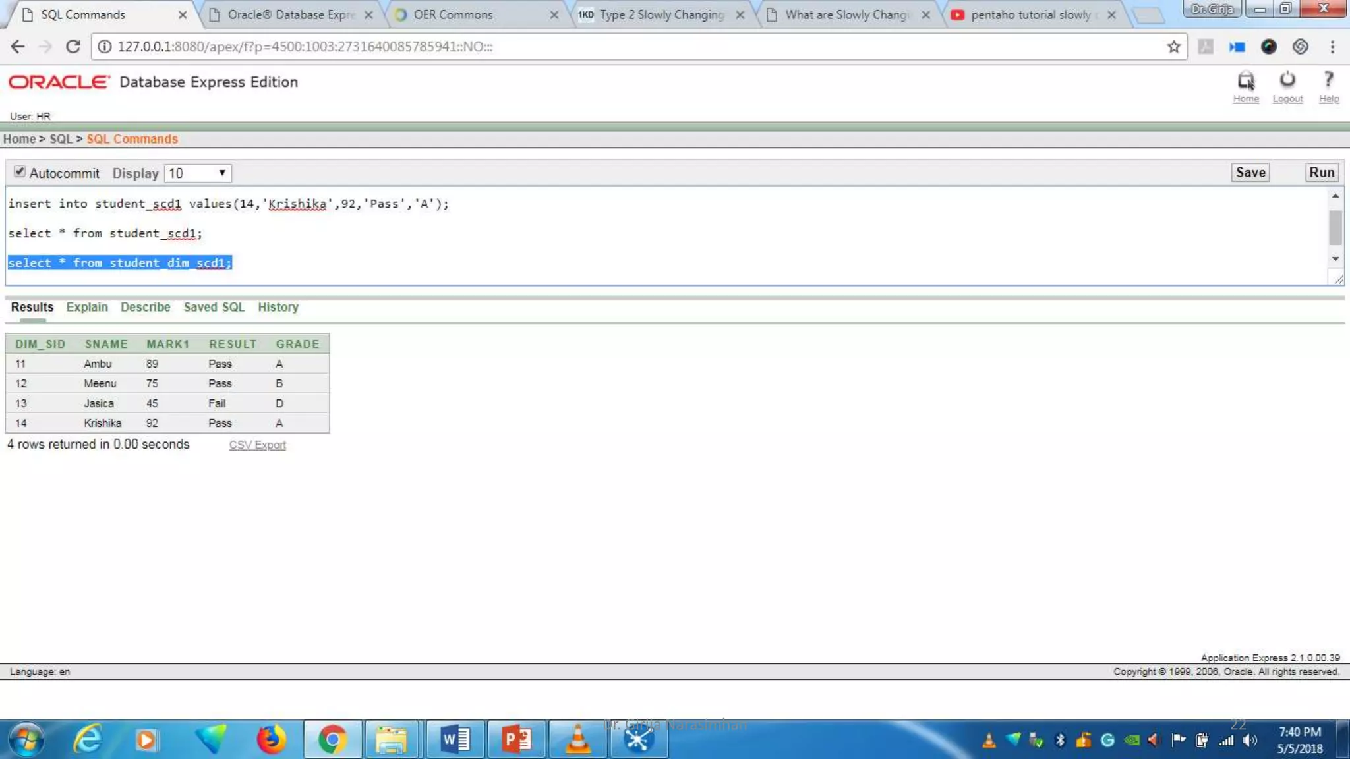This screenshot has height=759, width=1350.
Task: Click the Logout power icon
Action: tap(1287, 80)
